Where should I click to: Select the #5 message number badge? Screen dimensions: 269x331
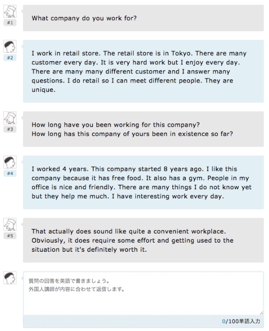[x=10, y=235]
